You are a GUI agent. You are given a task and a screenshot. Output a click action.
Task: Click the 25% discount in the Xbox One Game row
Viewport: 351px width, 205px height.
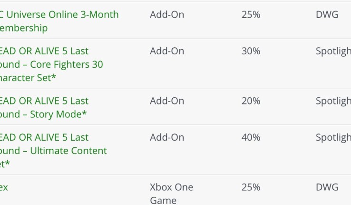tap(251, 187)
